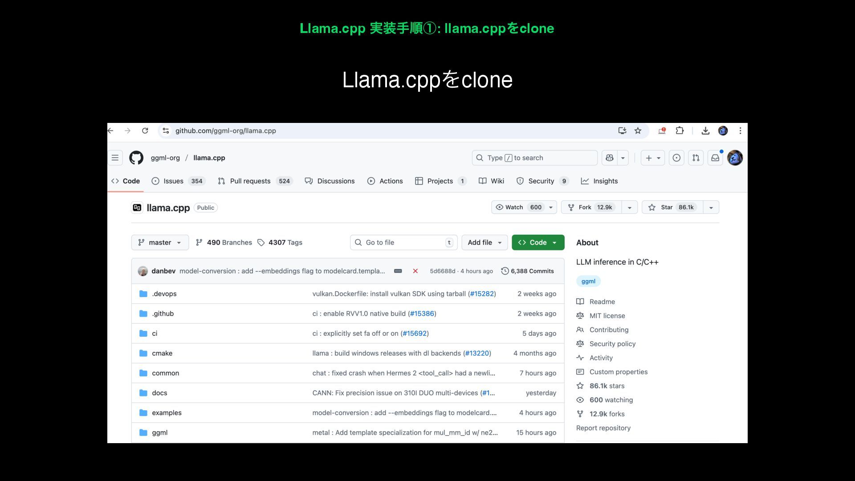Image resolution: width=855 pixels, height=481 pixels.
Task: Click llama.cpp repository avatar icon
Action: pos(137,208)
